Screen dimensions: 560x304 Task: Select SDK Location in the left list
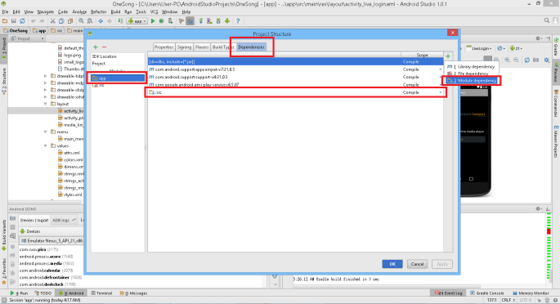point(104,56)
